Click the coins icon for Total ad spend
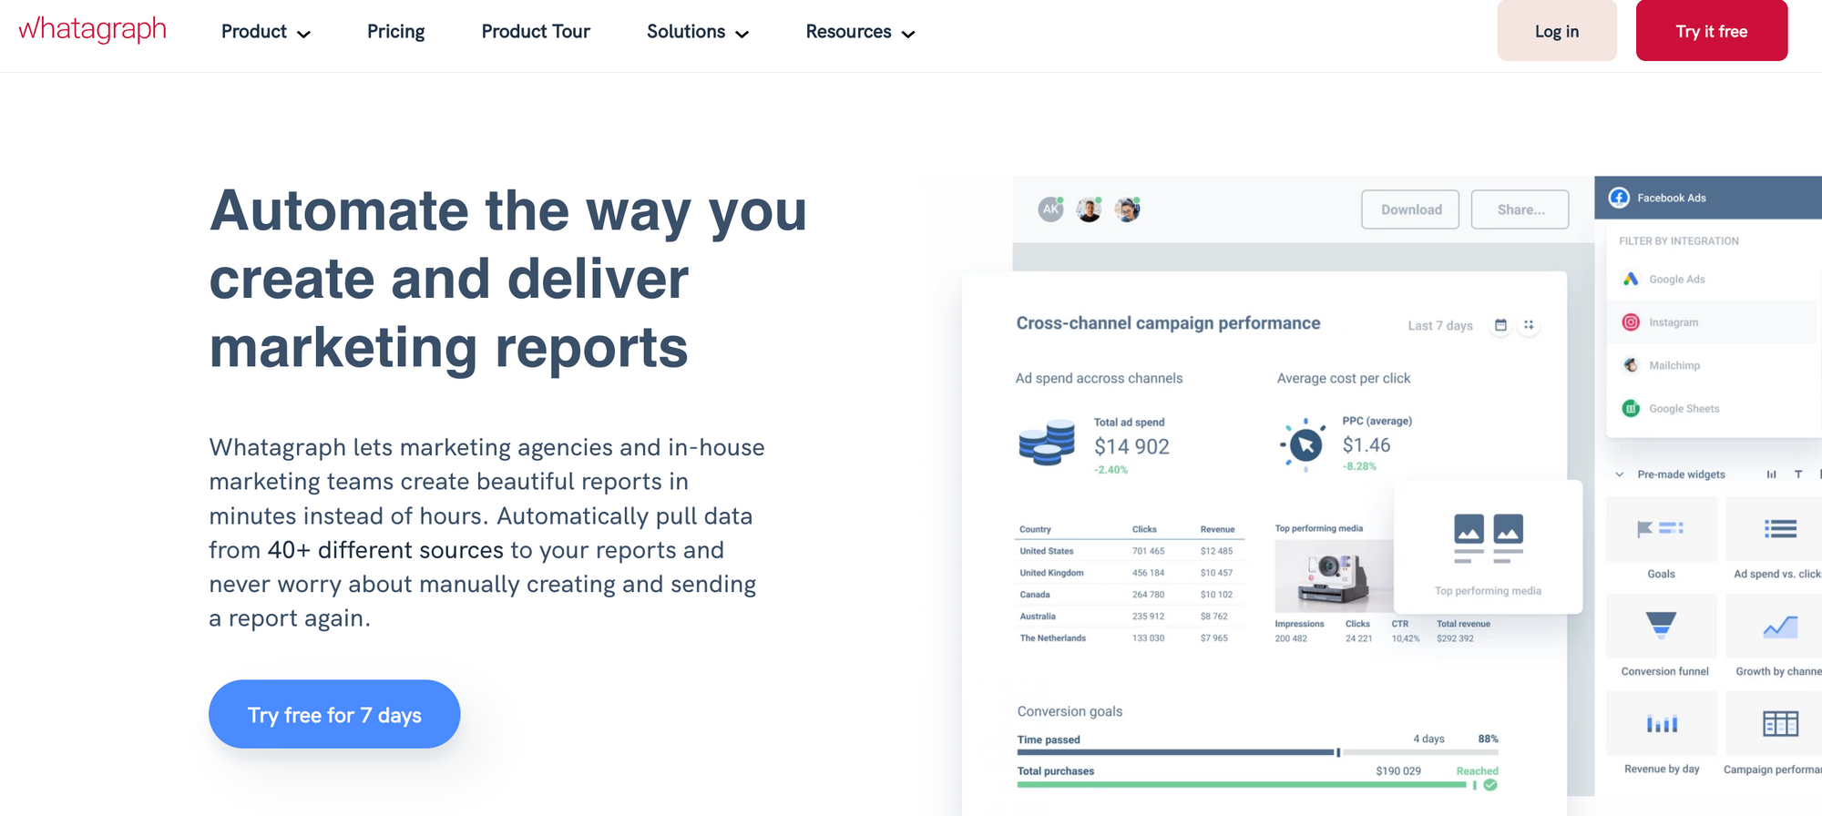Viewport: 1822px width, 816px height. click(1047, 443)
